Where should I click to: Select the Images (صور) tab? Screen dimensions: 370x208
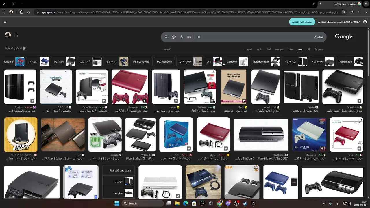coord(300,49)
